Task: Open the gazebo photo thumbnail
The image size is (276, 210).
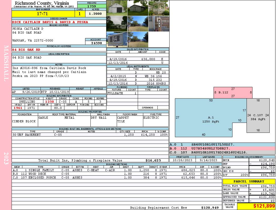Action: pos(159,8)
